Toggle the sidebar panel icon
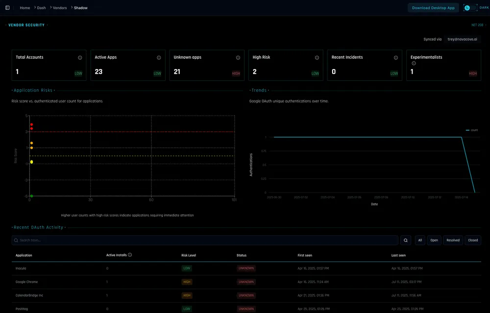The image size is (490, 313). tap(7, 8)
